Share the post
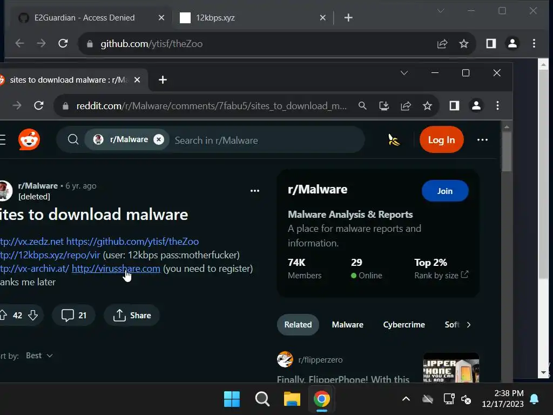Viewport: 553px width, 415px height. pyautogui.click(x=132, y=315)
